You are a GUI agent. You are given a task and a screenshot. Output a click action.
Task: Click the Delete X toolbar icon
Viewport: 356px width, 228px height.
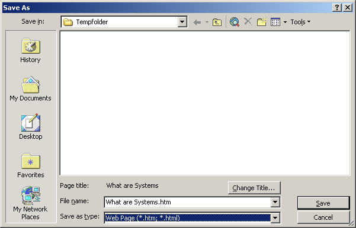click(248, 22)
